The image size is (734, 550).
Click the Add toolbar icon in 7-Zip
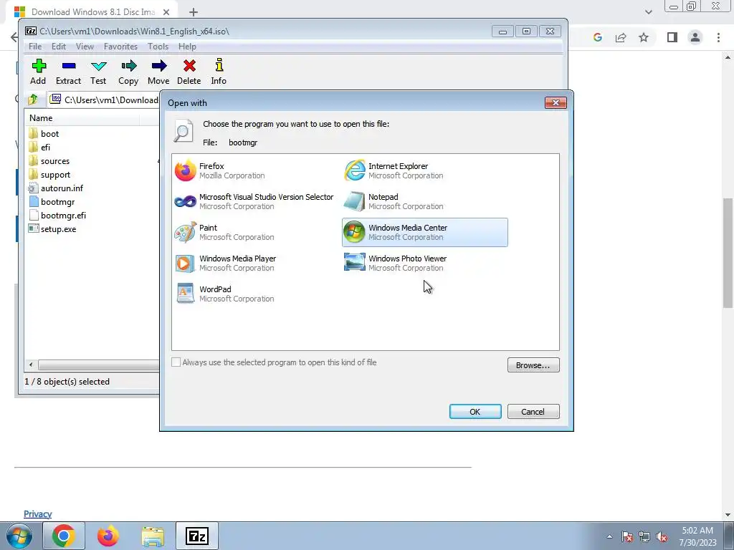39,72
